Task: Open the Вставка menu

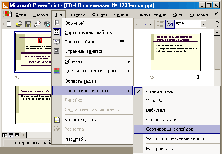Action: point(77,14)
